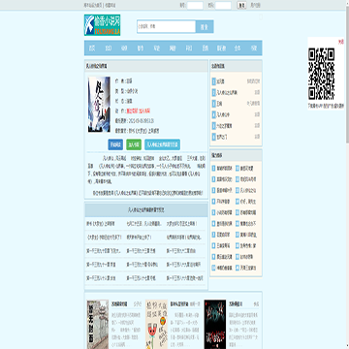Click the blue start-reading button under the book info
The image size is (349, 349).
[115, 144]
